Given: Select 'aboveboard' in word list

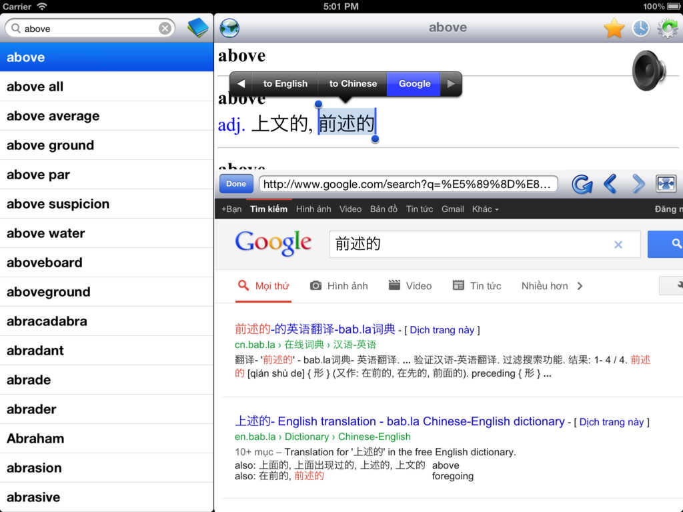Looking at the screenshot, I should point(107,263).
